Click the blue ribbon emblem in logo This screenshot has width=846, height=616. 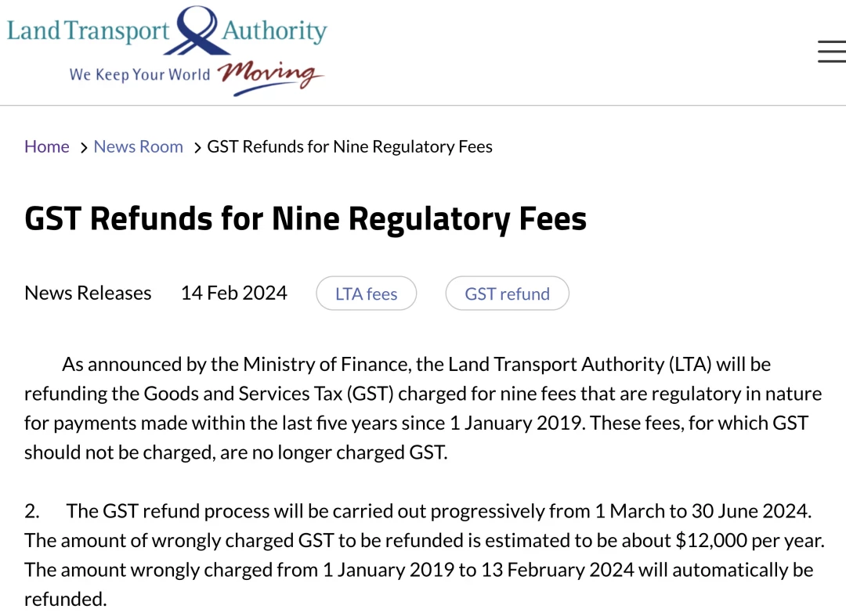197,31
